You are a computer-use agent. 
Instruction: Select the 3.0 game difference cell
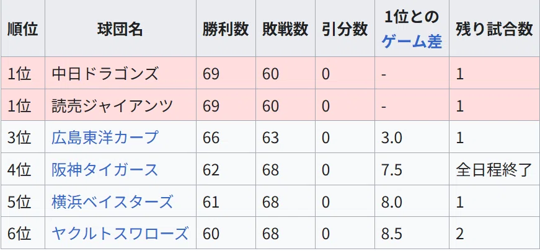coord(412,138)
